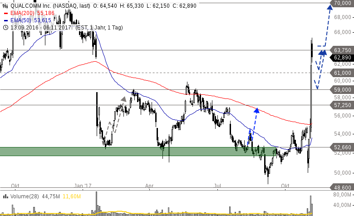Click the red EMA(200) line marker
Viewport: 354px width, 216px height.
coord(5,13)
